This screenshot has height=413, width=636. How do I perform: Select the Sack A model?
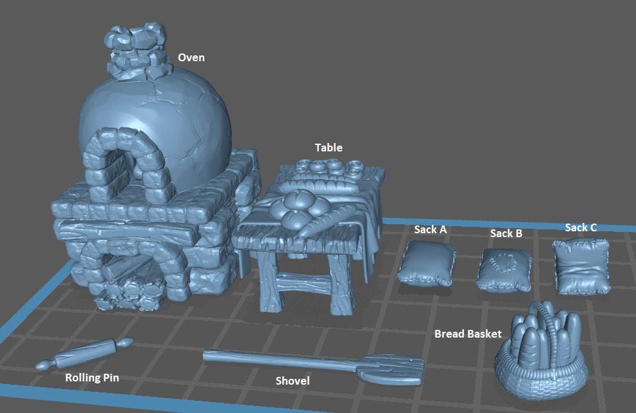coord(426,264)
